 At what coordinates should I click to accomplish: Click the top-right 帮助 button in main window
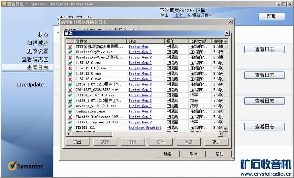(271, 16)
